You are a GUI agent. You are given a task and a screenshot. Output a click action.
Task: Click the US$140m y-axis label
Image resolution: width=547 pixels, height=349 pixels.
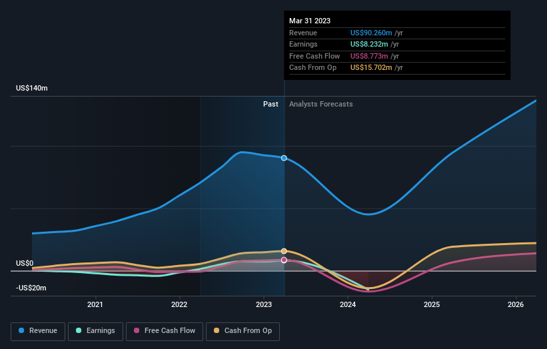click(32, 88)
